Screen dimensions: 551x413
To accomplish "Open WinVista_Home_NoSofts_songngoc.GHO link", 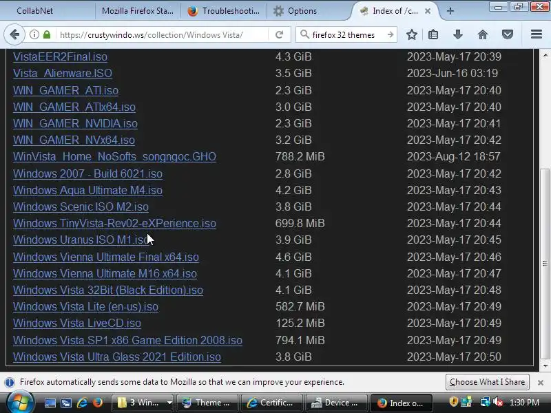I will (114, 156).
